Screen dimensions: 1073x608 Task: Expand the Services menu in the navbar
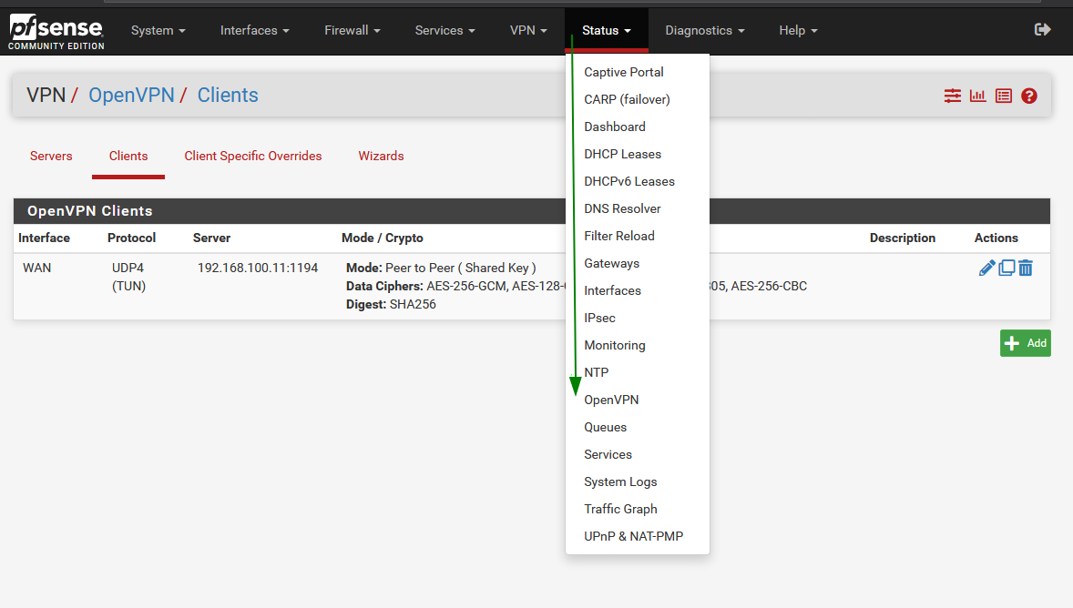445,30
